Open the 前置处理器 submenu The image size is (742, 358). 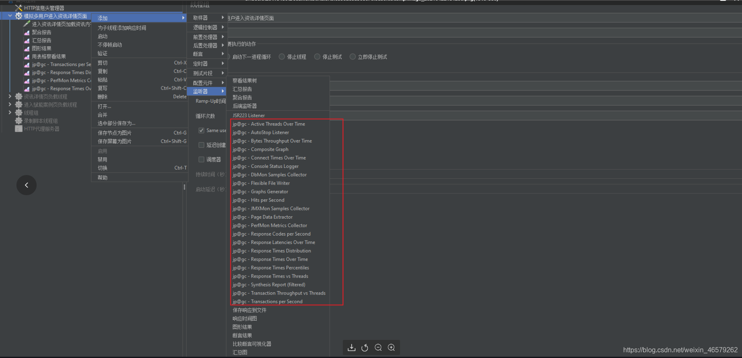pyautogui.click(x=208, y=37)
